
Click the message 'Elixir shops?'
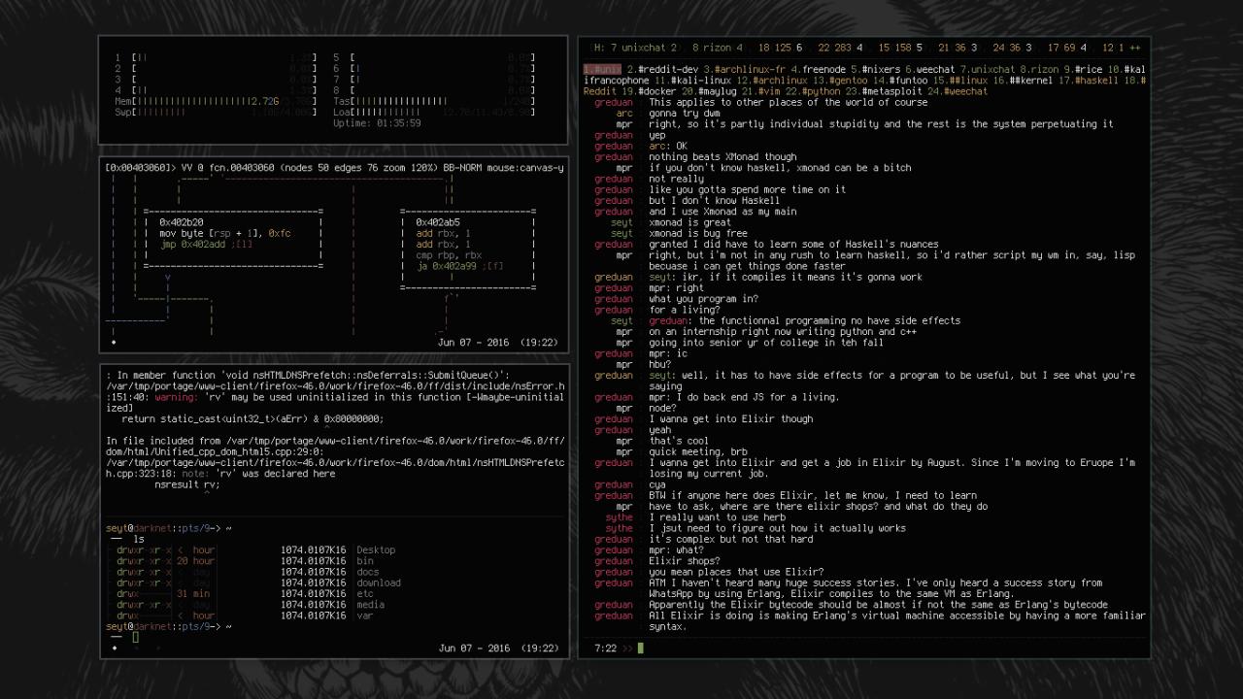tap(685, 561)
